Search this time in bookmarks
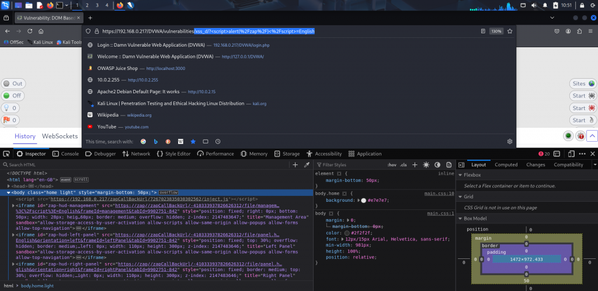 coord(193,141)
